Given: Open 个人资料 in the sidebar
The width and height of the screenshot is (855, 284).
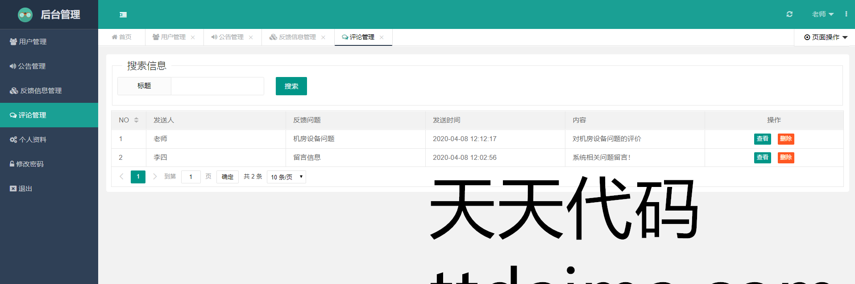Looking at the screenshot, I should 33,140.
